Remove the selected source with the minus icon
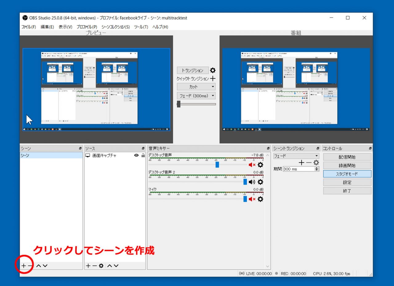This screenshot has height=286, width=394. (94, 266)
